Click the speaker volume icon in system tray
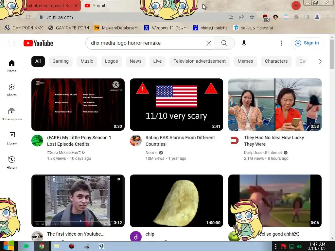This screenshot has height=251, width=335. (299, 246)
